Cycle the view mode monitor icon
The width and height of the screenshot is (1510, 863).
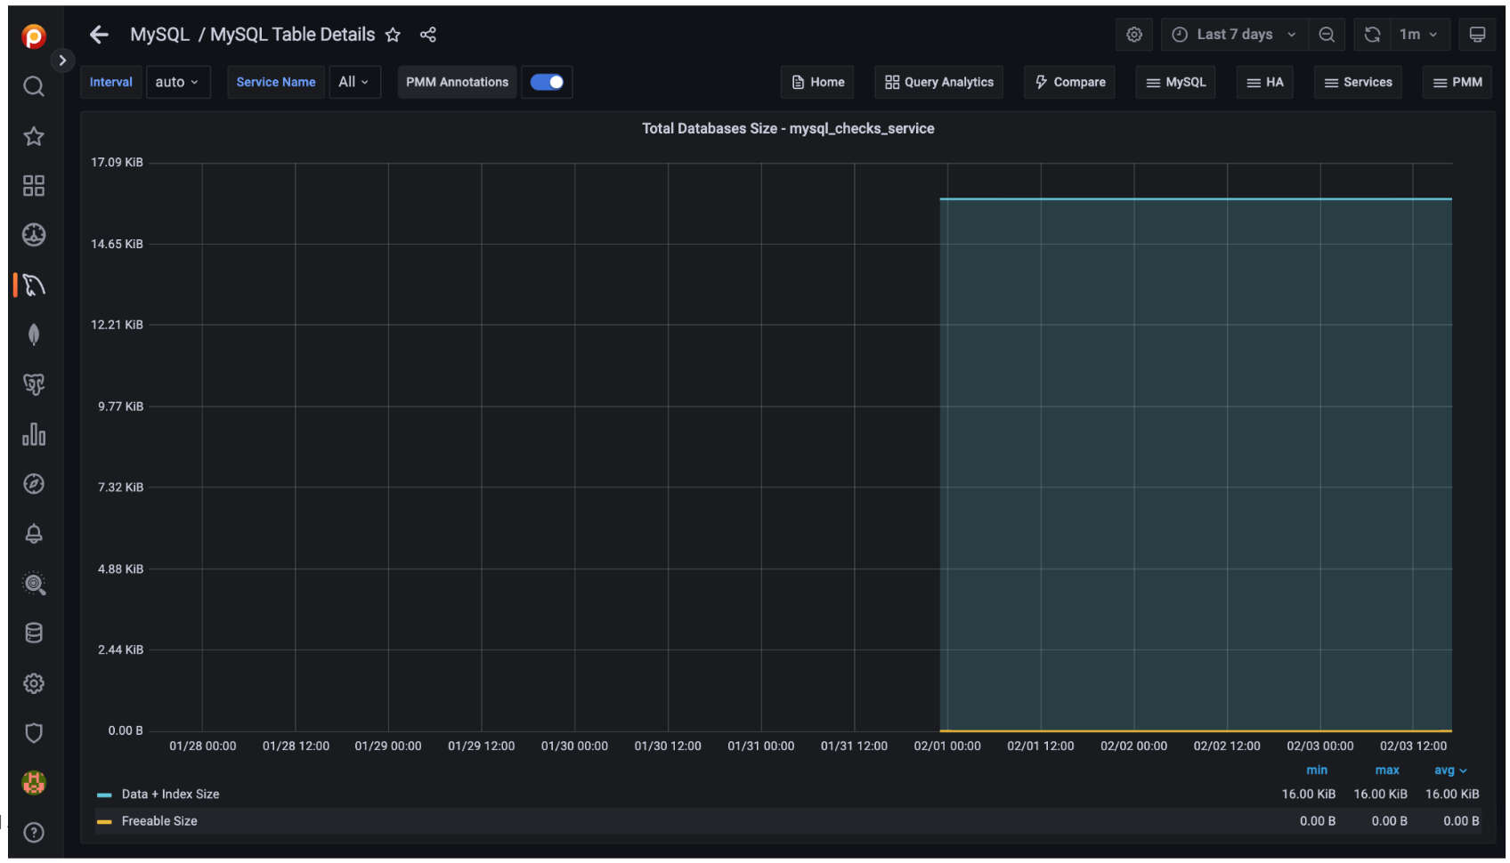(x=1477, y=35)
